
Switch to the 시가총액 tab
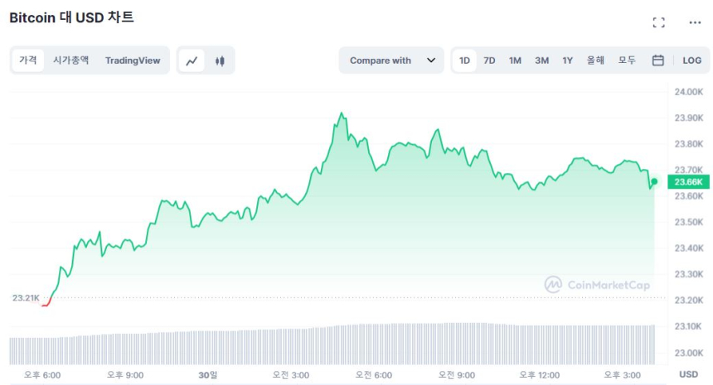[70, 60]
